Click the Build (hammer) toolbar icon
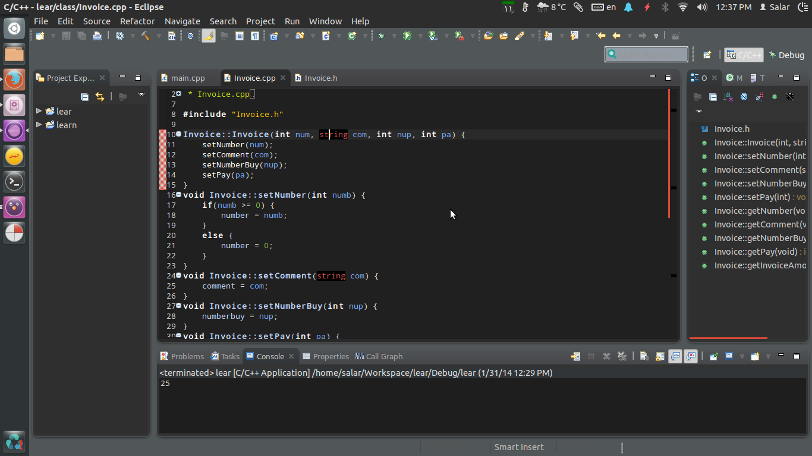812x456 pixels. (145, 36)
